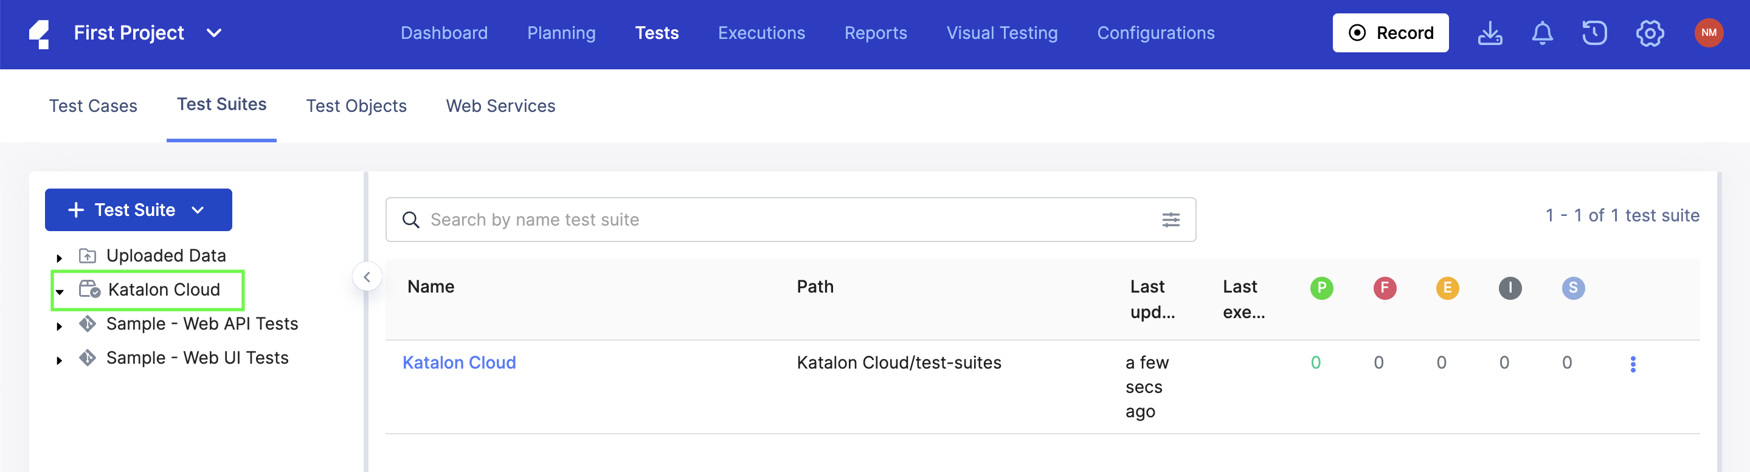The height and width of the screenshot is (472, 1750).
Task: Open the Planning menu
Action: (561, 33)
